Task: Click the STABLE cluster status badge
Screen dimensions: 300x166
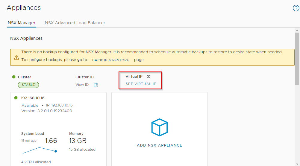Action: point(28,85)
